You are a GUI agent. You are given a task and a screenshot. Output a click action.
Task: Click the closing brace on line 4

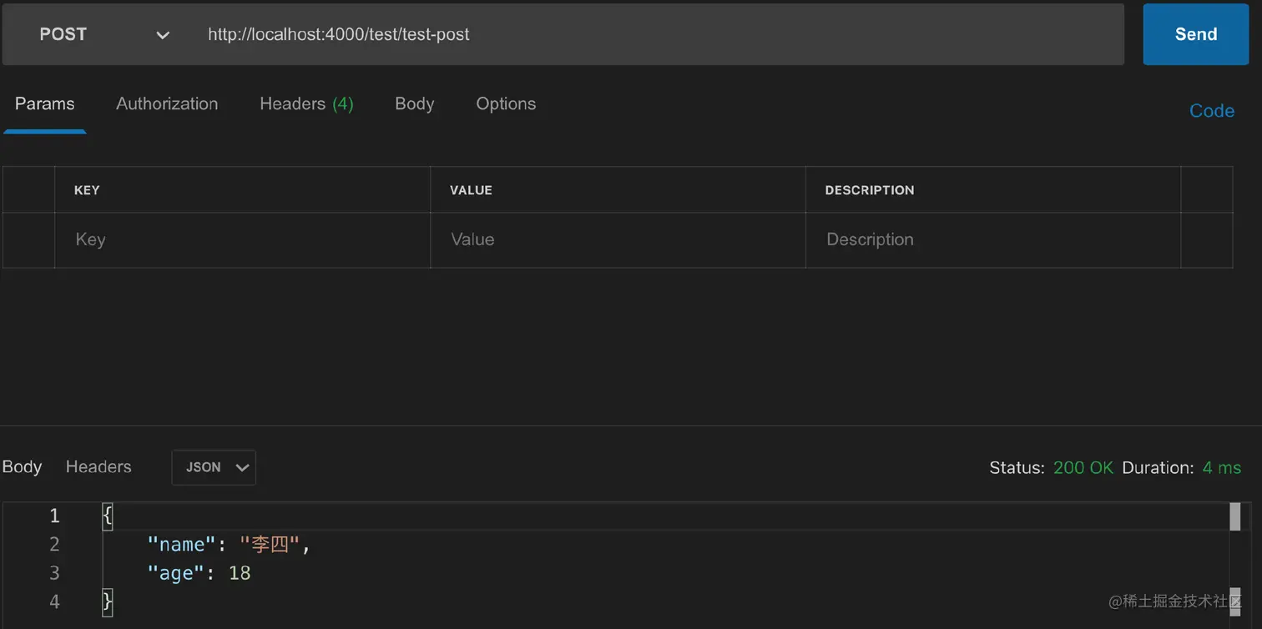(107, 601)
